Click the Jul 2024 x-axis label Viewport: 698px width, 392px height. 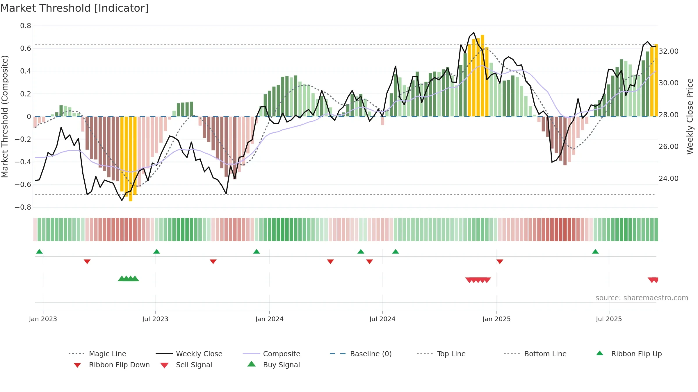click(x=382, y=319)
